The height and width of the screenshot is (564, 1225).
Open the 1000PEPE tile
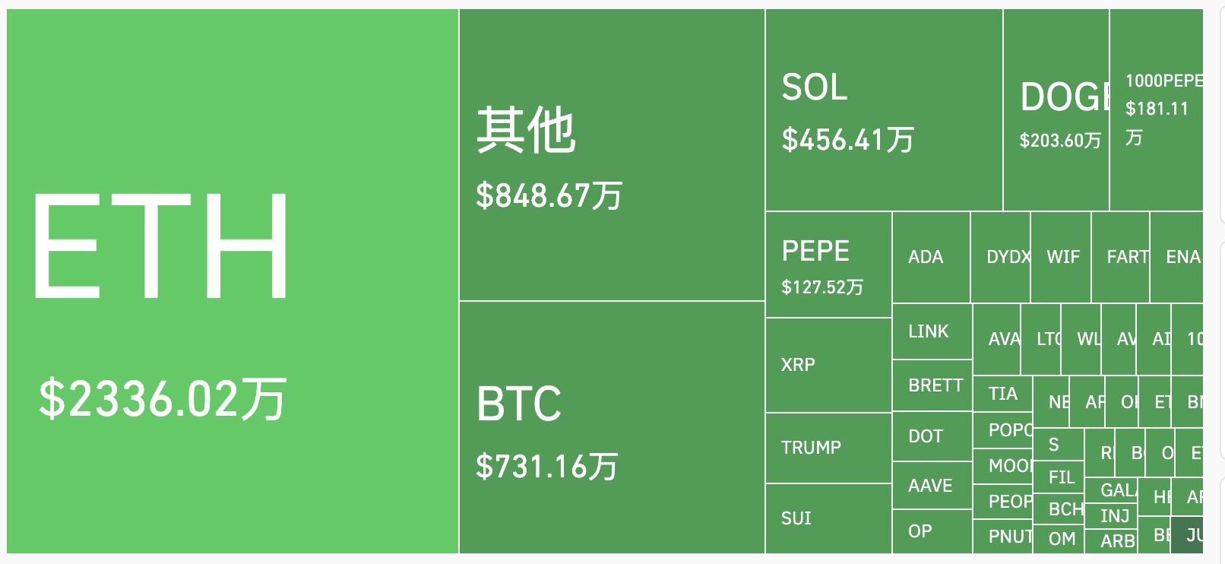[x=1157, y=110]
